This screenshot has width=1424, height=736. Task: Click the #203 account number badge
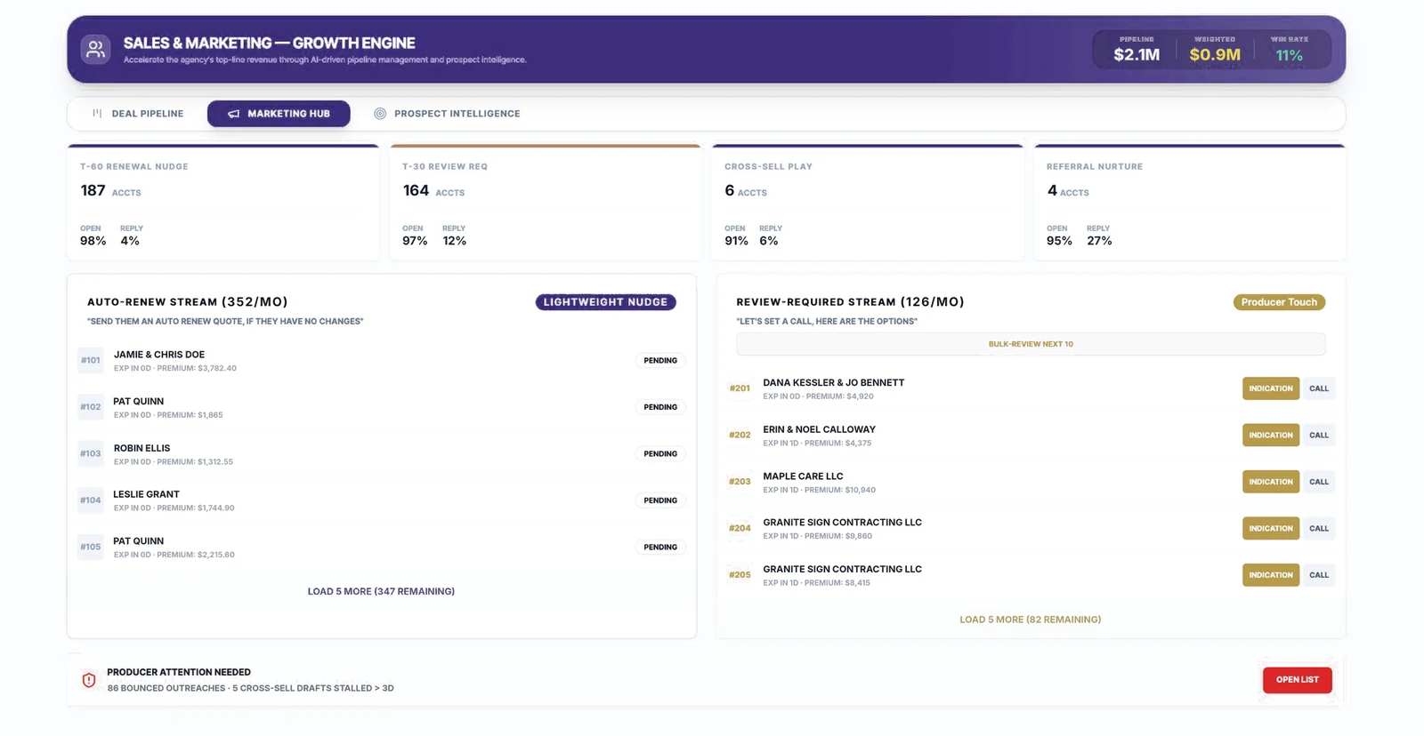tap(740, 482)
